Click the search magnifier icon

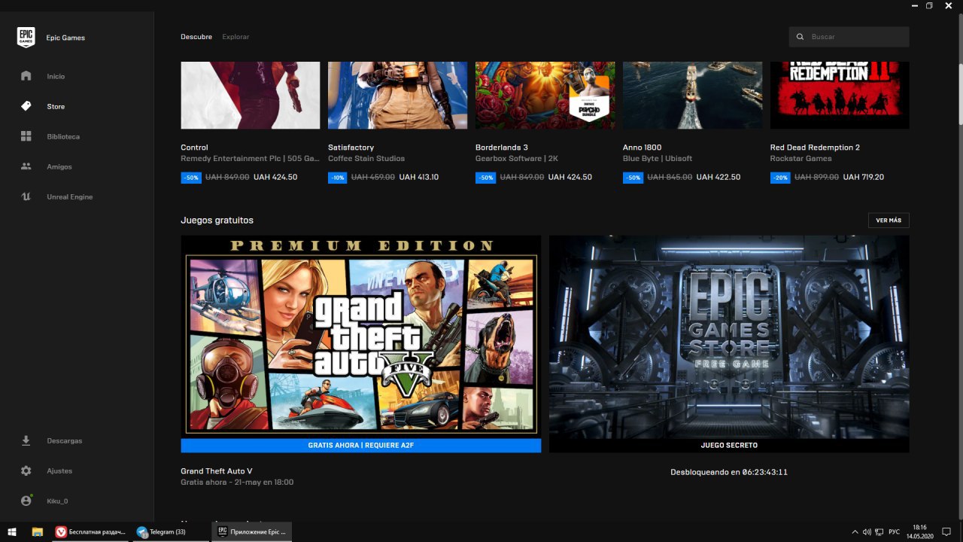800,37
